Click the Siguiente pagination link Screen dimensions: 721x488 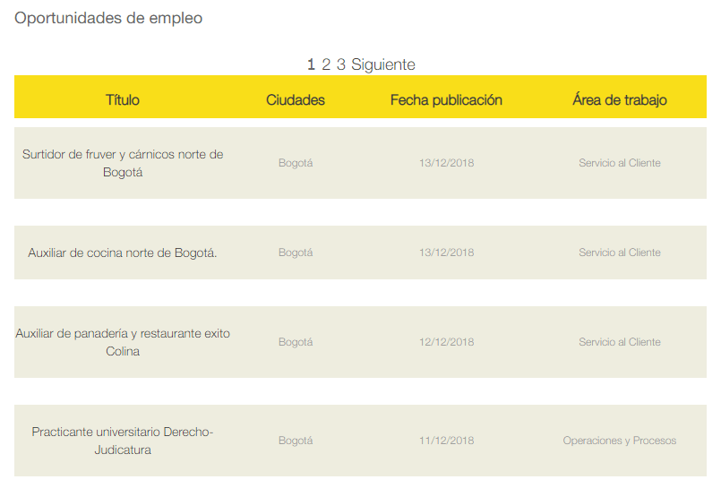click(x=383, y=64)
